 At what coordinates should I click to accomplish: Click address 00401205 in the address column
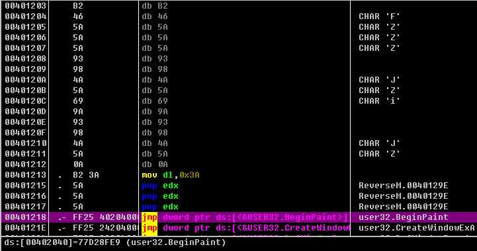(26, 27)
